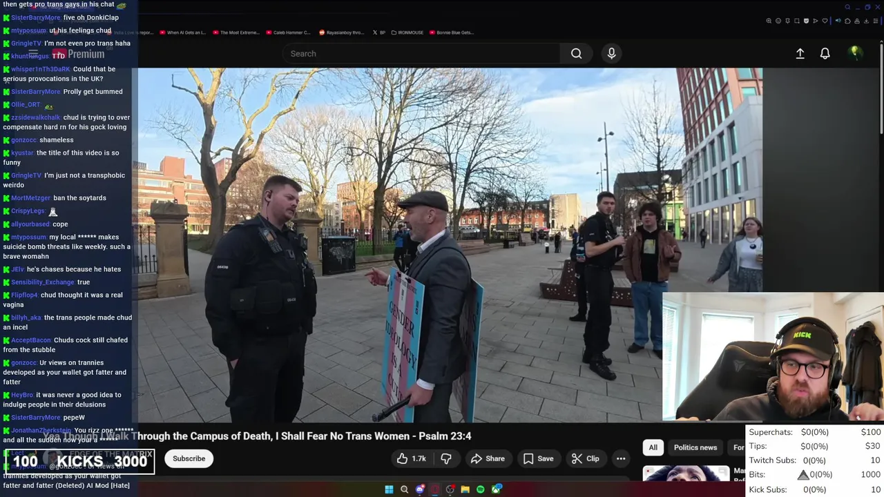
Task: Open more actions three-dot menu
Action: tap(621, 458)
